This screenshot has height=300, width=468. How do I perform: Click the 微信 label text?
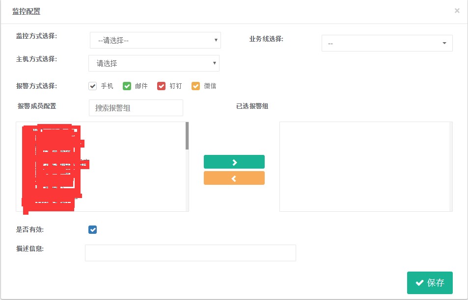click(x=210, y=86)
